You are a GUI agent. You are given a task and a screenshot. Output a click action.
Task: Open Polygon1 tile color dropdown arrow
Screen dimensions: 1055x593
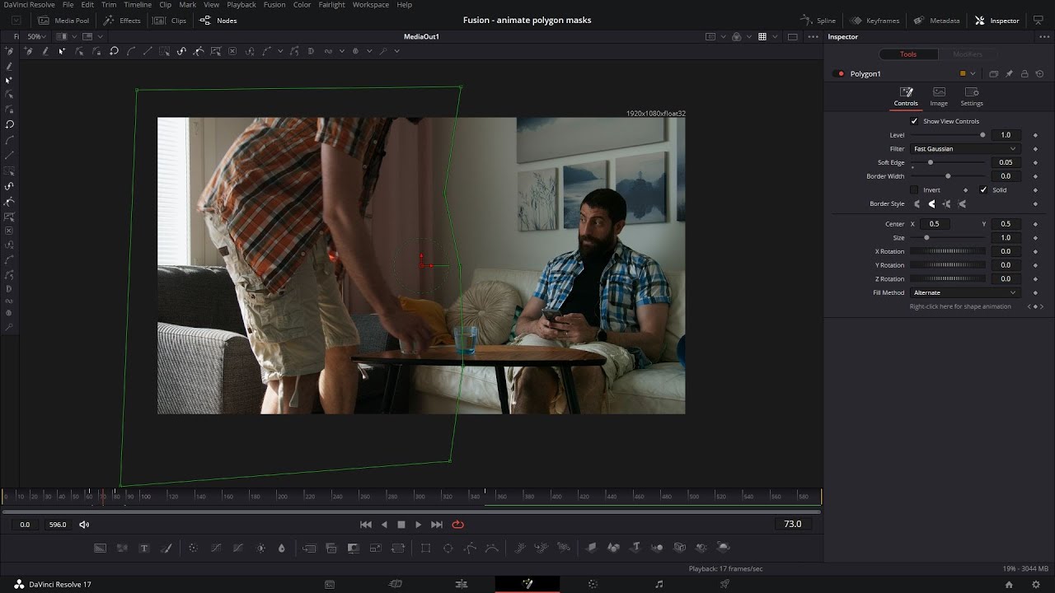[x=973, y=74]
